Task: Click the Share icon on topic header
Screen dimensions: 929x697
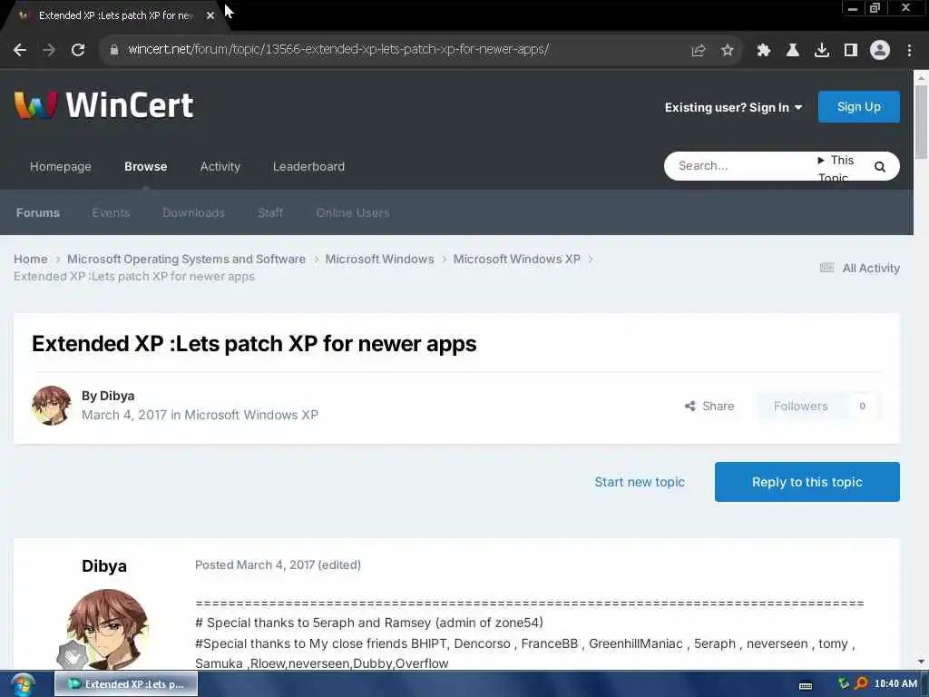Action: 689,406
